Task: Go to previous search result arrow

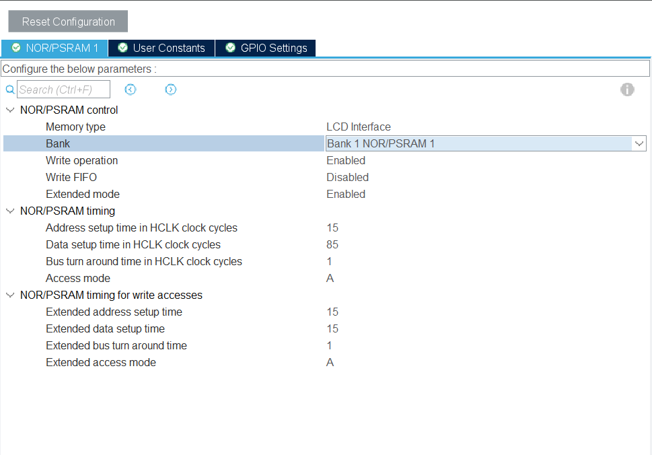Action: [x=130, y=90]
